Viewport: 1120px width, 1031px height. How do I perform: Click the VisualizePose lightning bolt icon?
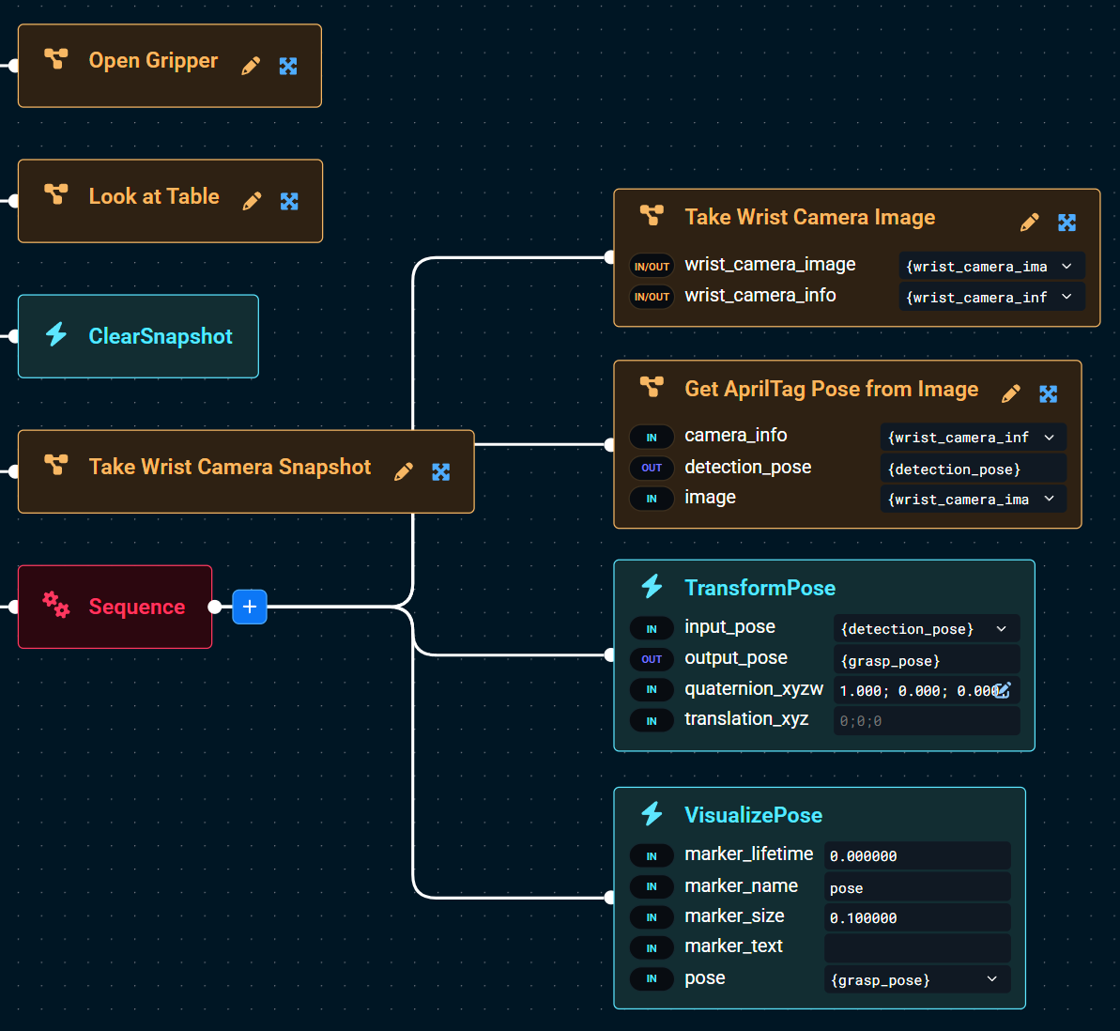click(x=652, y=813)
